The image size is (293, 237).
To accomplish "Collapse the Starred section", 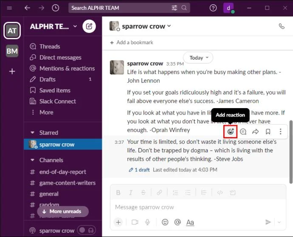I will [32, 132].
